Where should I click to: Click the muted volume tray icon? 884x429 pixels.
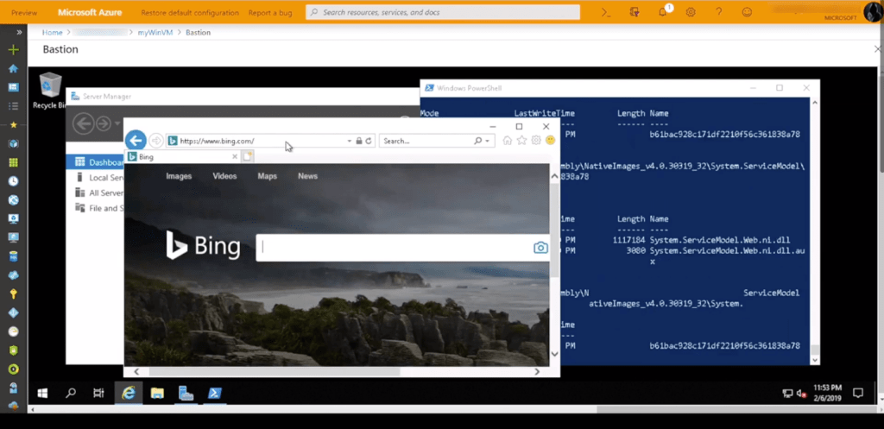pyautogui.click(x=801, y=394)
